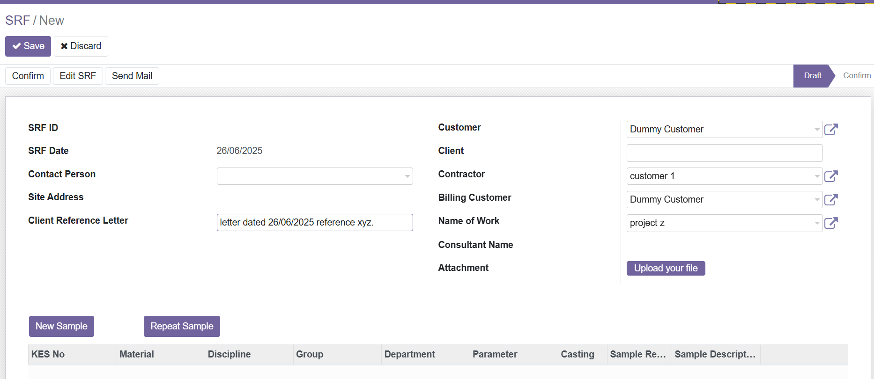This screenshot has width=874, height=379.
Task: Expand the Billing Customer dropdown
Action: [816, 200]
